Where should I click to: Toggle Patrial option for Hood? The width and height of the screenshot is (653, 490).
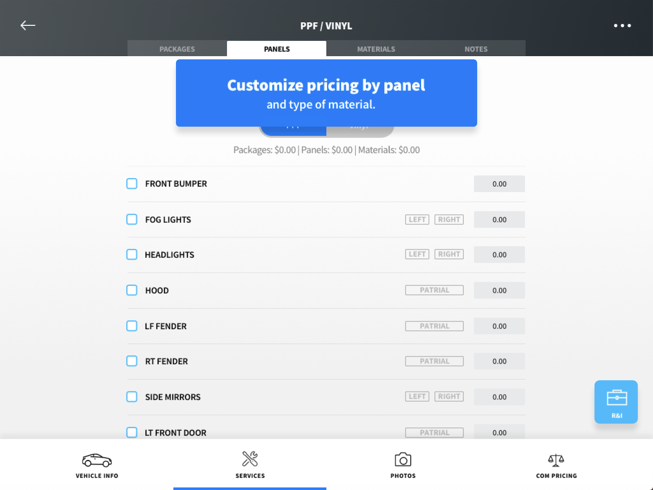434,290
